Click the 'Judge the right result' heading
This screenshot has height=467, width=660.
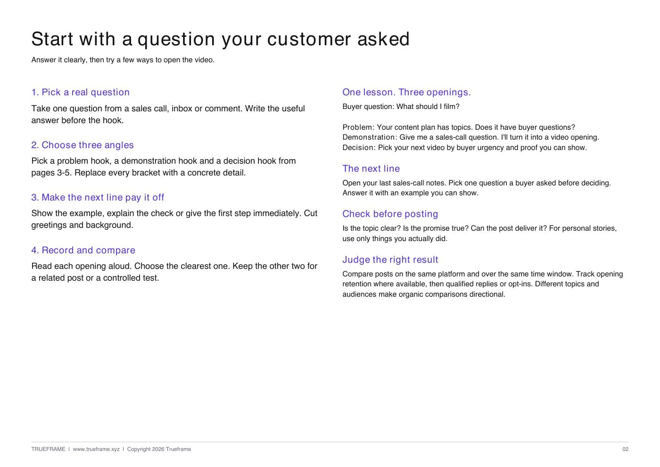coord(390,260)
